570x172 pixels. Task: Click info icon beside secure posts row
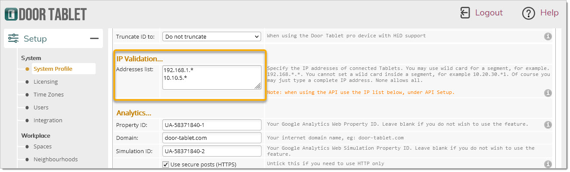pos(548,164)
